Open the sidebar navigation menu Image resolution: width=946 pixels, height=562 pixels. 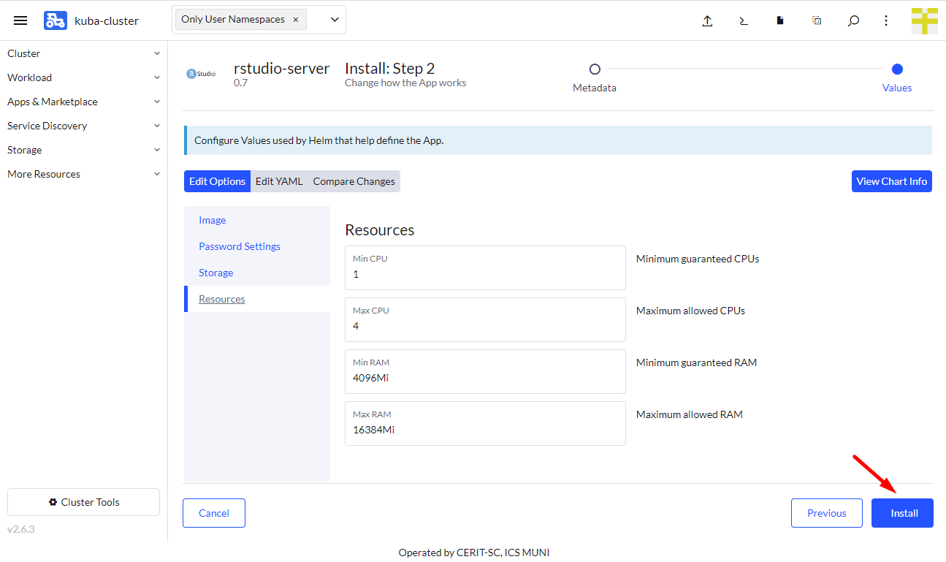point(20,20)
